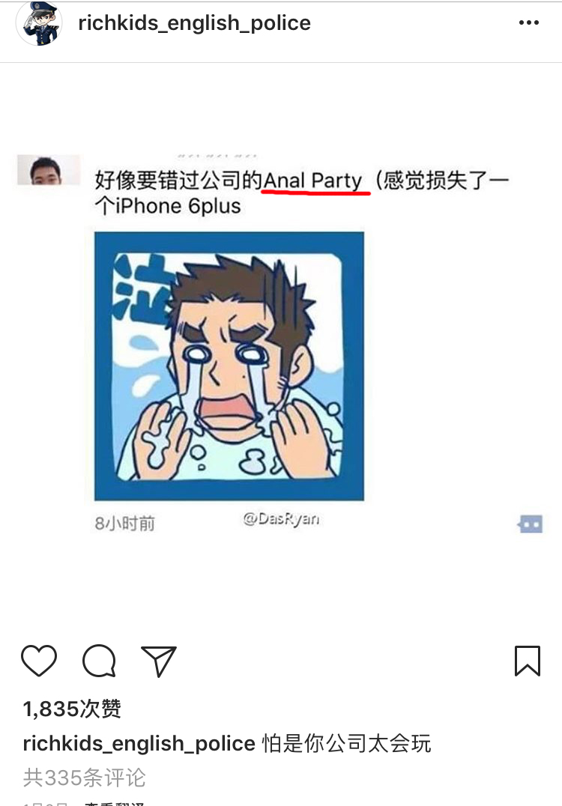Tap the 8小时前 timestamp
This screenshot has height=806, width=562.
(124, 524)
